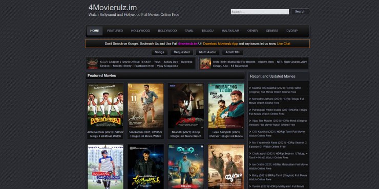
Task: Click the Adult 18+ button
Action: 233,52
